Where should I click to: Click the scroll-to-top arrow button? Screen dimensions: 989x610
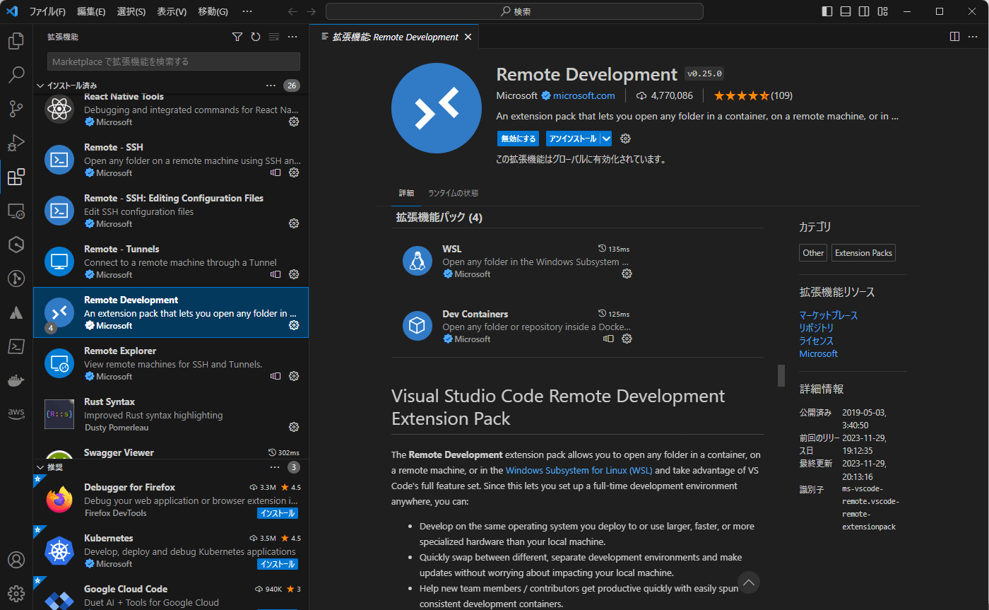click(748, 582)
